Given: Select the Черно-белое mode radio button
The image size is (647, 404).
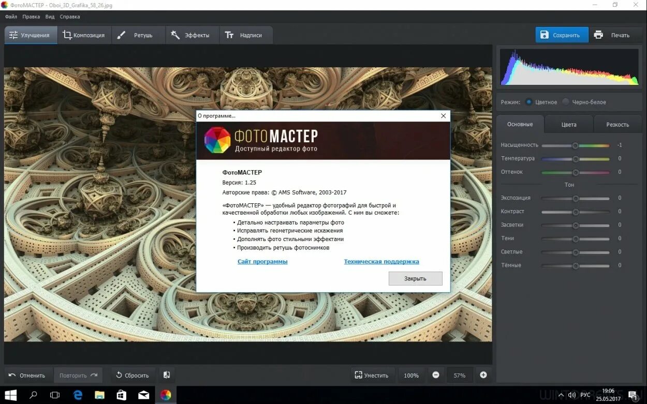Looking at the screenshot, I should click(x=566, y=102).
